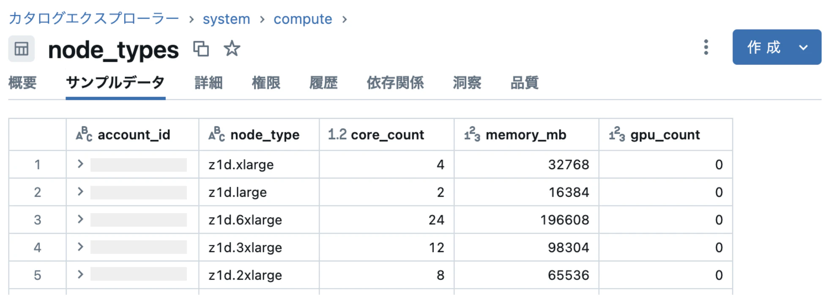The width and height of the screenshot is (832, 302).
Task: Expand account_id value in row 5
Action: pyautogui.click(x=80, y=275)
